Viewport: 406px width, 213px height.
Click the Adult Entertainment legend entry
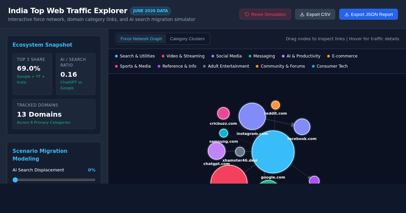pyautogui.click(x=226, y=66)
